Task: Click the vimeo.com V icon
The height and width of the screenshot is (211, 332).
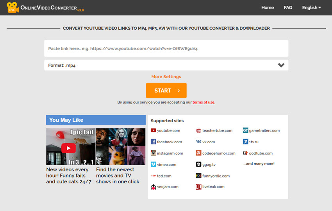Action: 153,164
